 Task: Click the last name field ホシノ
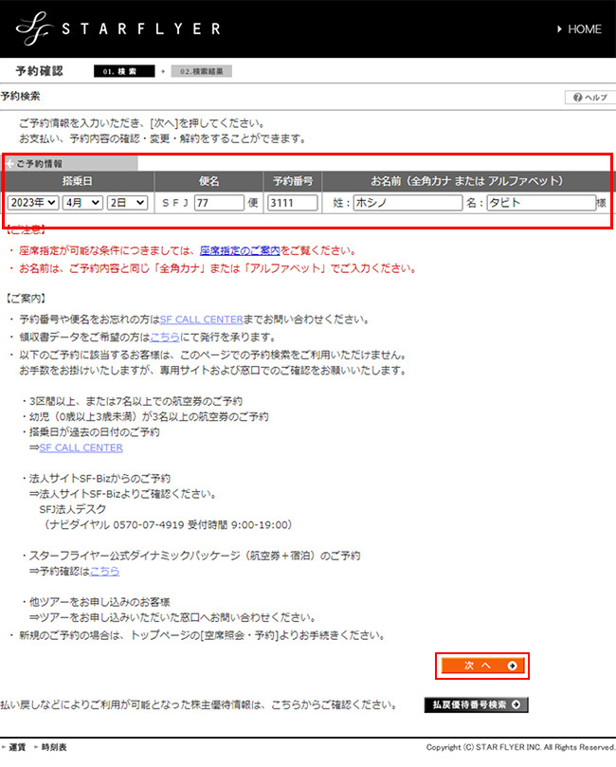pyautogui.click(x=407, y=203)
